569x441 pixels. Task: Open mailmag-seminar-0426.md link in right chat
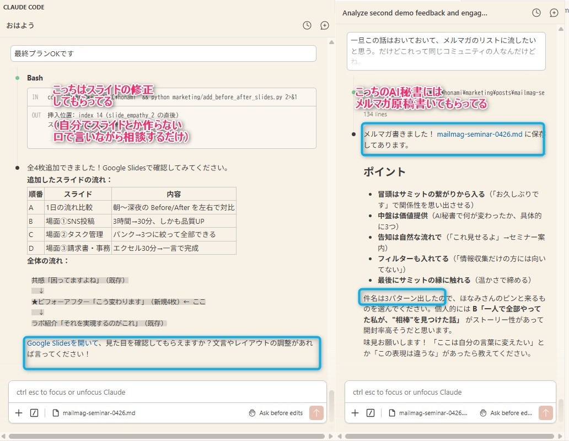click(479, 134)
